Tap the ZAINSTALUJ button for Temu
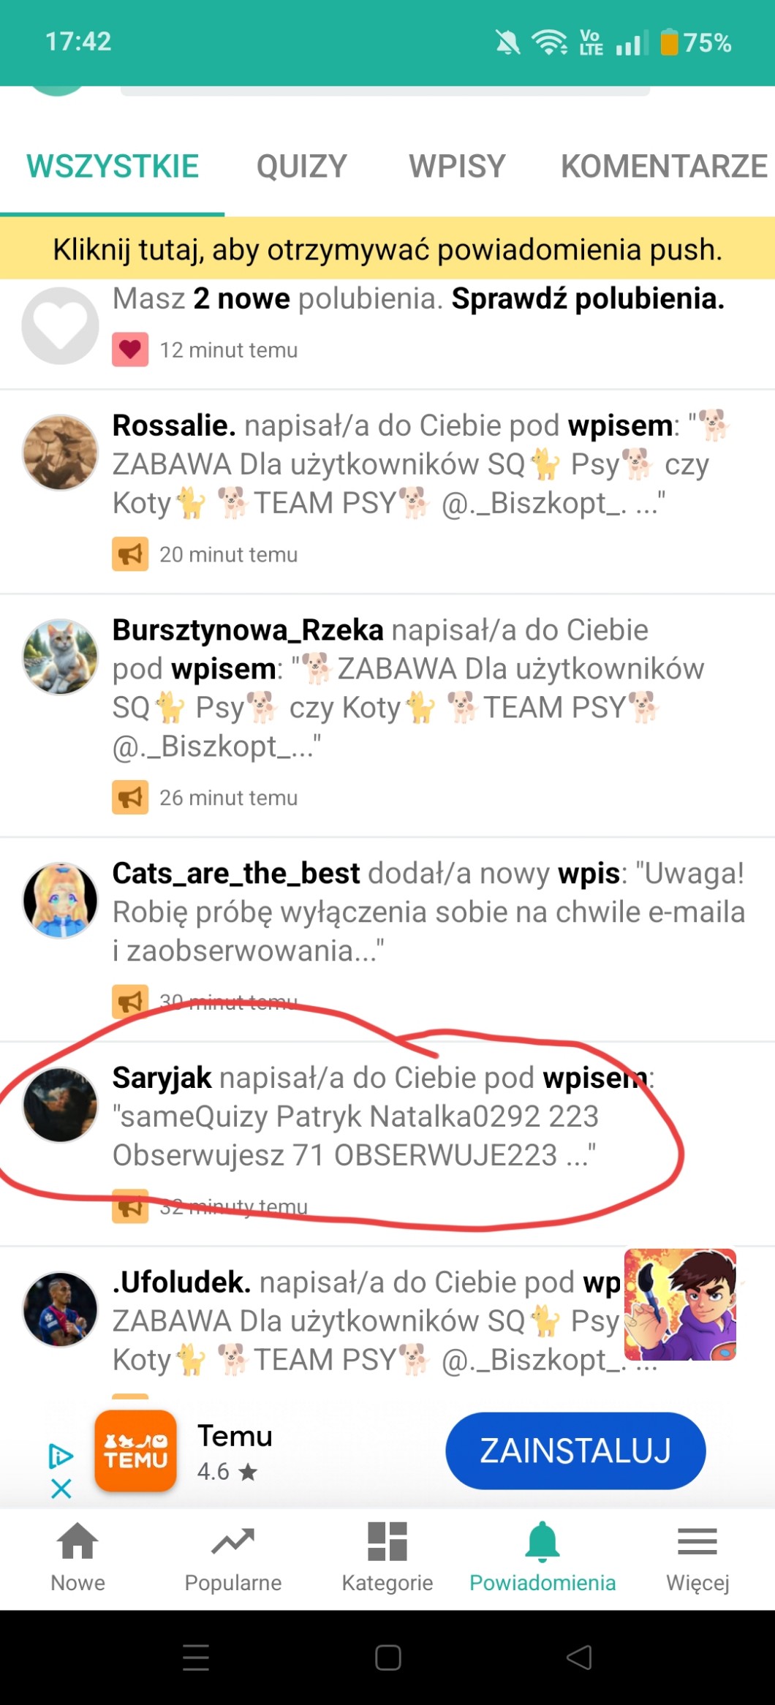This screenshot has width=775, height=1705. (x=575, y=1451)
